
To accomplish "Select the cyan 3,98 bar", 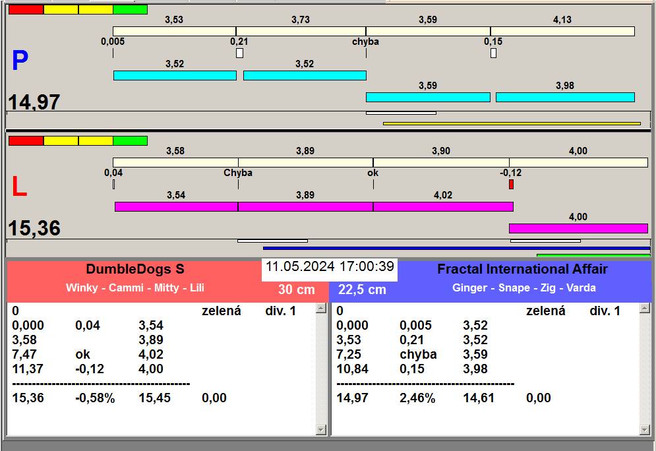I will pyautogui.click(x=565, y=98).
